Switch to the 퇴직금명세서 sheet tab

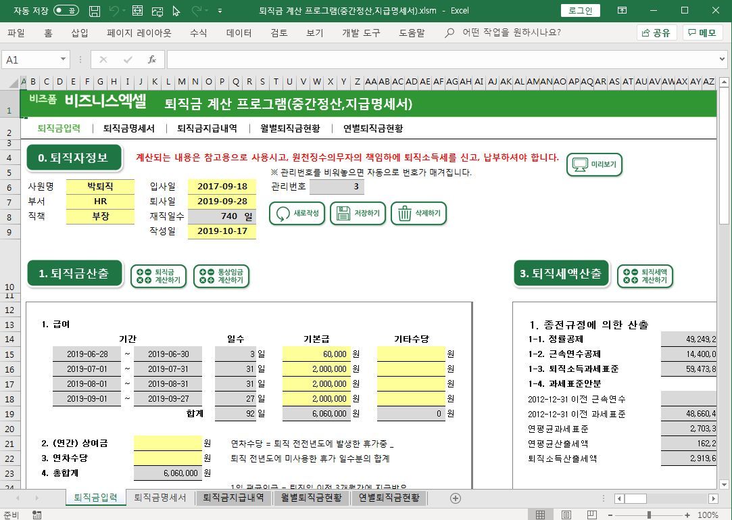[x=160, y=498]
